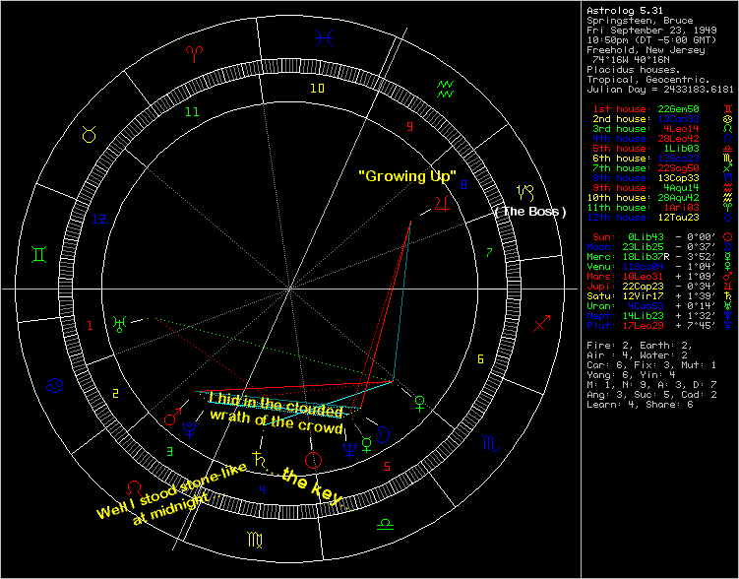Click the green Libra glyph on the outer ring
Image resolution: width=739 pixels, height=579 pixels.
385,524
